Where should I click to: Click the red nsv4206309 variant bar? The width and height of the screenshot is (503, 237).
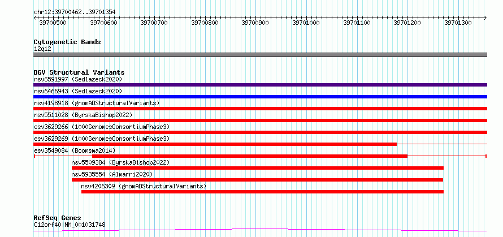pyautogui.click(x=262, y=192)
